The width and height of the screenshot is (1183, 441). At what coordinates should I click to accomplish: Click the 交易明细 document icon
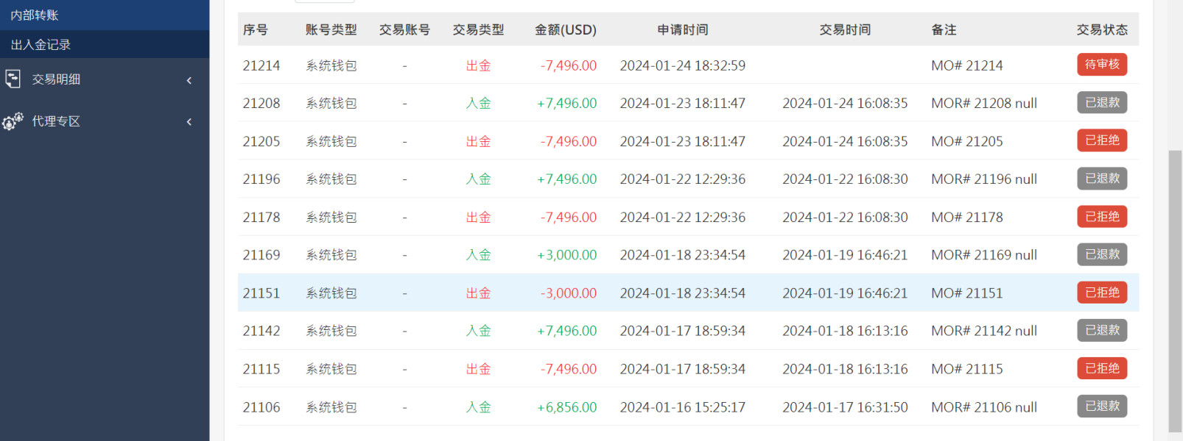pyautogui.click(x=13, y=79)
